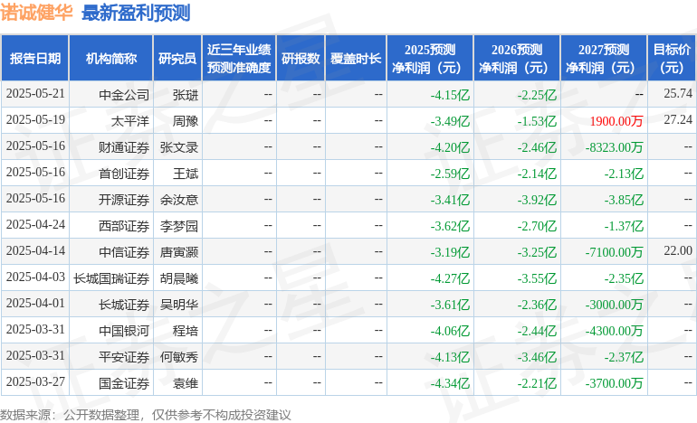Viewport: 697px width, 423px height.
Task: Select analyst 周豫
Action: [x=186, y=121]
